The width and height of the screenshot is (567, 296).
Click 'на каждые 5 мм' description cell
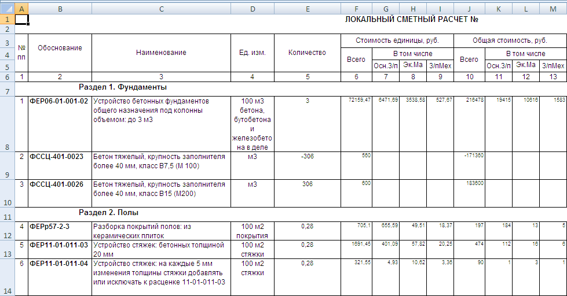tap(161, 277)
